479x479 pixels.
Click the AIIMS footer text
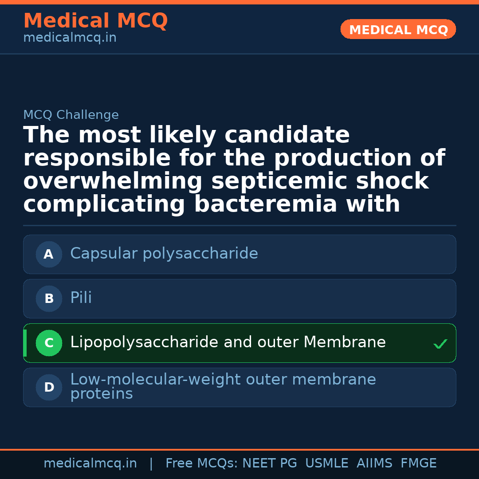(x=374, y=463)
